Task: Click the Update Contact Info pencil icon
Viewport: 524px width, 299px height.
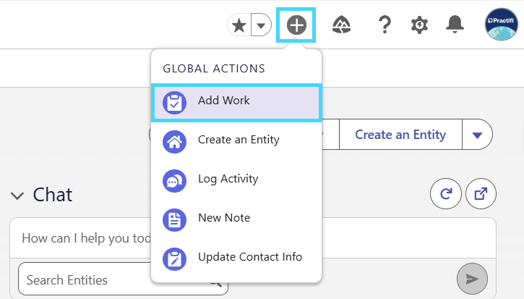Action: pos(174,259)
